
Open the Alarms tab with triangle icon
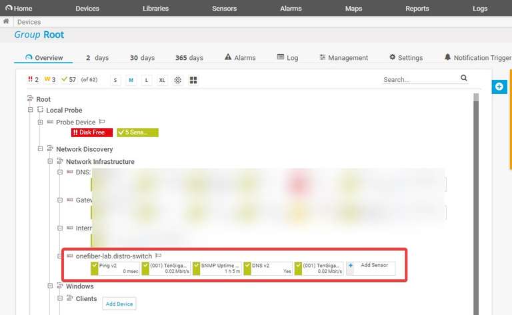coord(240,58)
